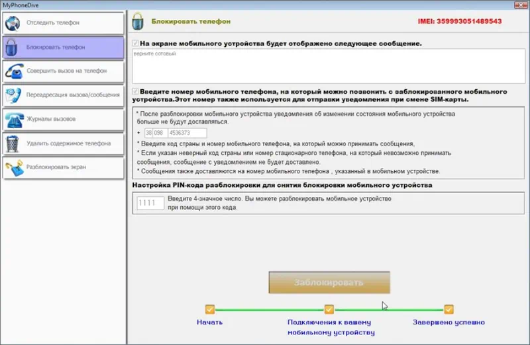Open Разблокировать экран section
Image resolution: width=530 pixels, height=345 pixels.
click(63, 168)
